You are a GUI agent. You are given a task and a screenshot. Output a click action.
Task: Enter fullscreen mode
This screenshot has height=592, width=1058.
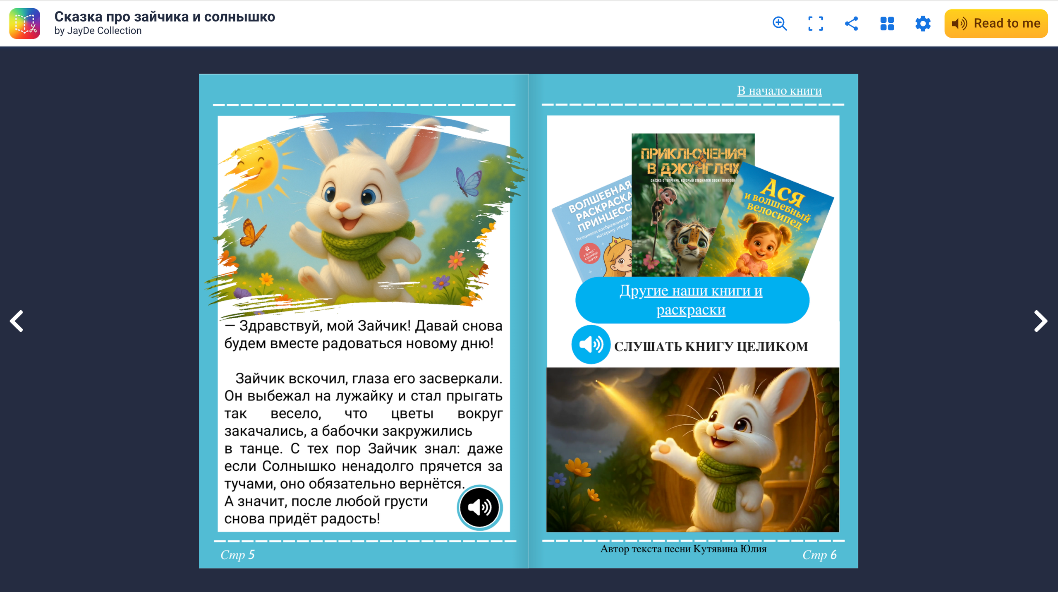point(815,24)
